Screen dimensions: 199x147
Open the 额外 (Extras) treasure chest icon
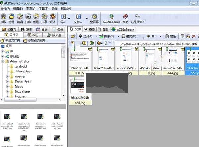(x=53, y=17)
